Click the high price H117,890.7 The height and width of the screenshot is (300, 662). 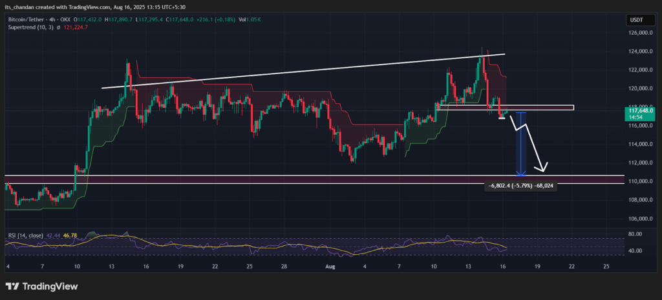point(120,19)
